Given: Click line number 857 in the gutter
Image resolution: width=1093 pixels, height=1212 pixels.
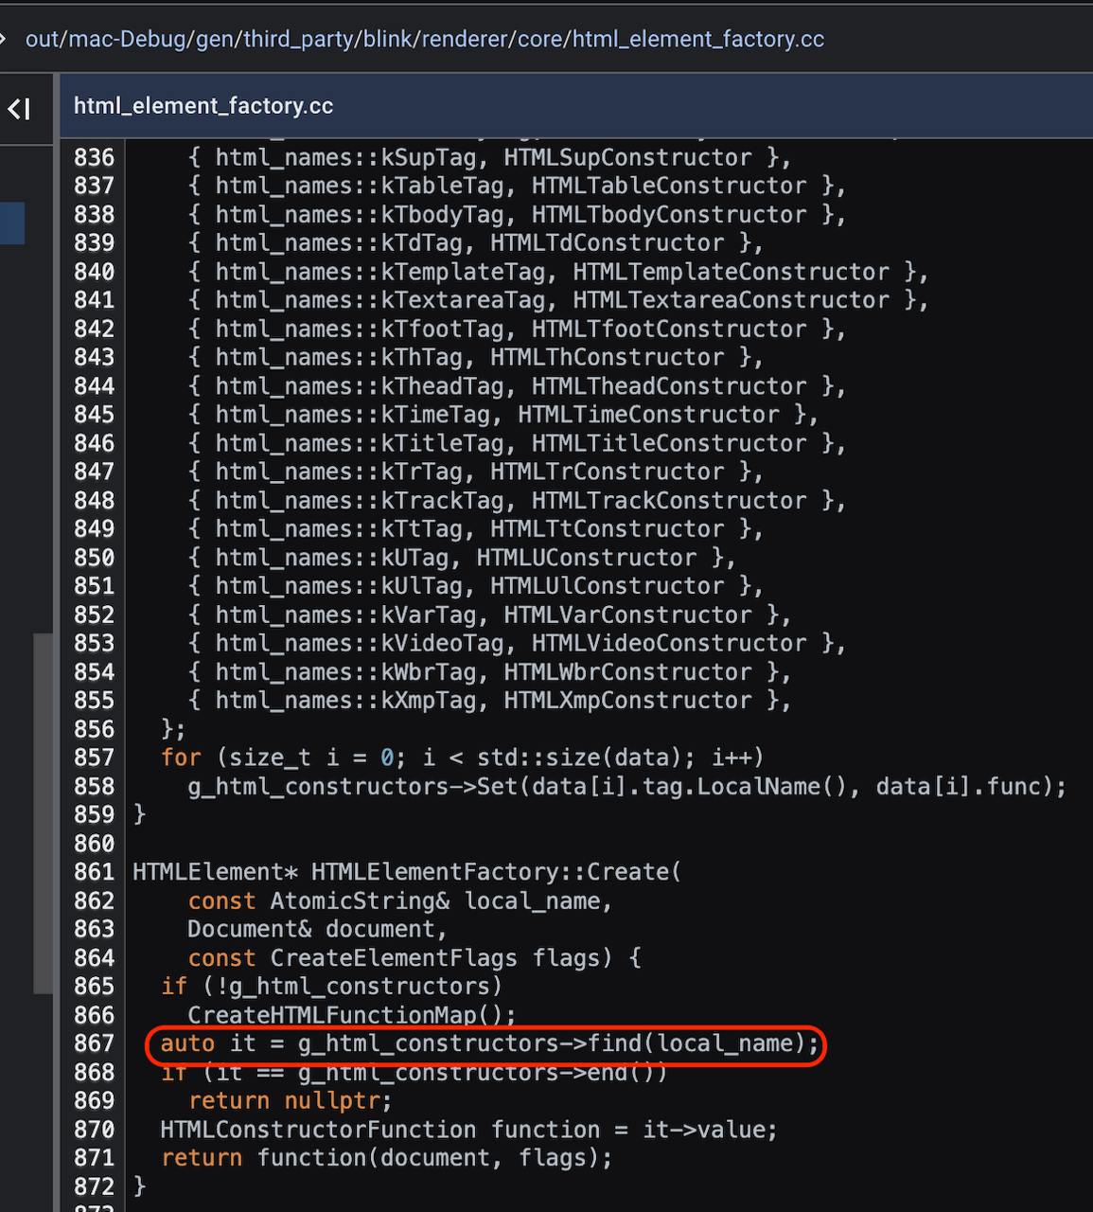Looking at the screenshot, I should (x=94, y=757).
